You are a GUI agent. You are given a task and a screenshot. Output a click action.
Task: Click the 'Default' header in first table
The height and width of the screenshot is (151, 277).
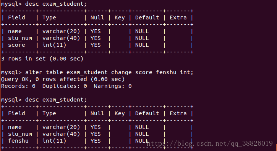coord(147,17)
